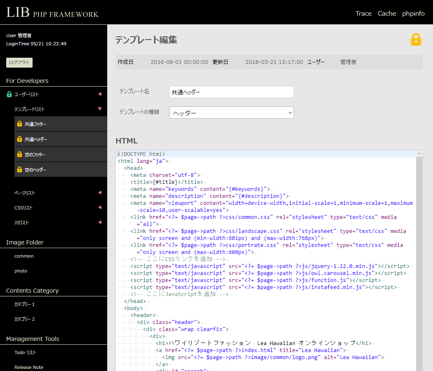Click the green lock beside ユーザーリスト
433x371 pixels.
pos(9,94)
